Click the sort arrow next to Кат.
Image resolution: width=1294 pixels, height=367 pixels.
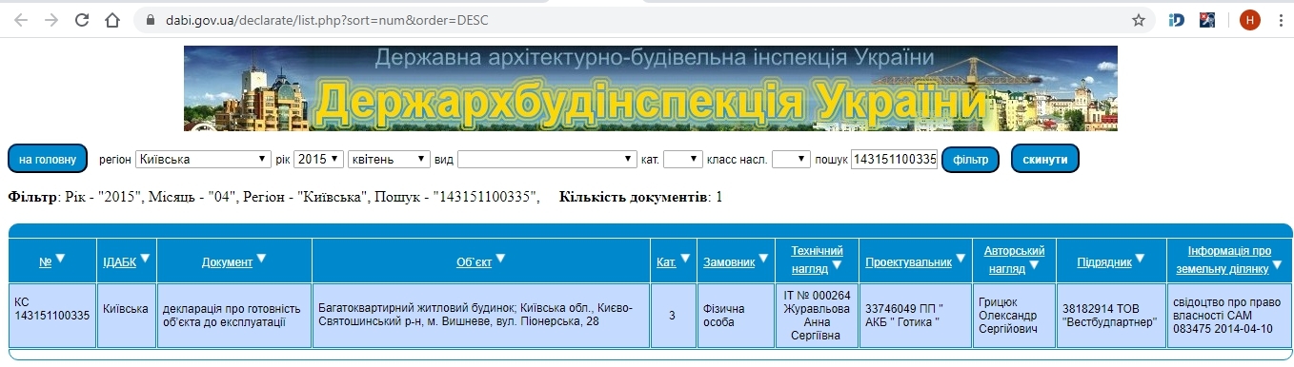(686, 258)
